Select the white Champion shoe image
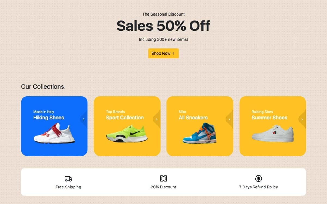327x204 pixels. point(272,133)
